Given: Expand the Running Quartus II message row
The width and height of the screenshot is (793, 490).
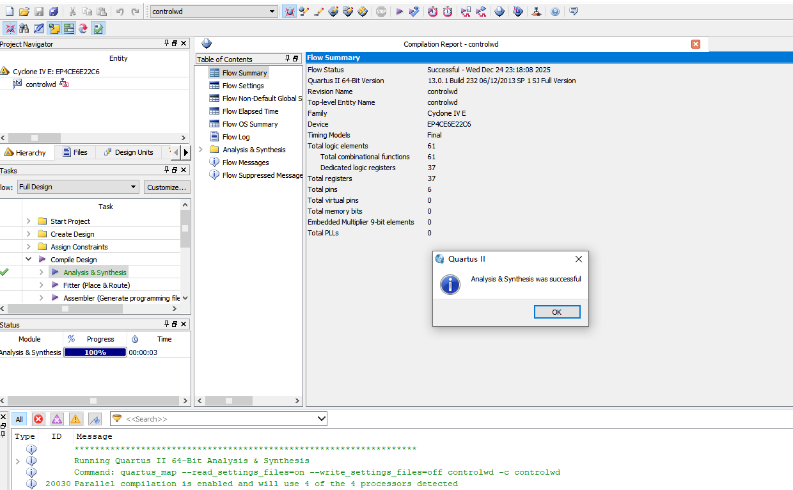Looking at the screenshot, I should point(18,461).
